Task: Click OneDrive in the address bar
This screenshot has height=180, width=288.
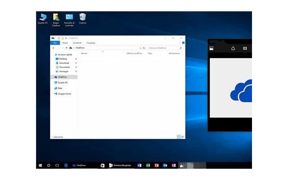Action: [x=80, y=48]
